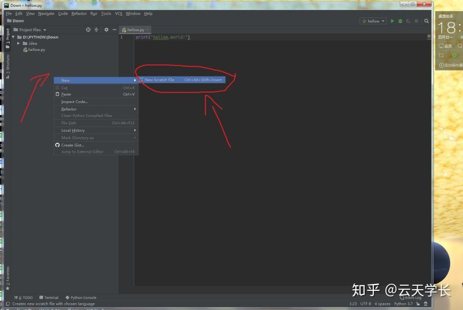Open Project panel settings gear icon
Image resolution: width=463 pixels, height=310 pixels.
tap(106, 29)
